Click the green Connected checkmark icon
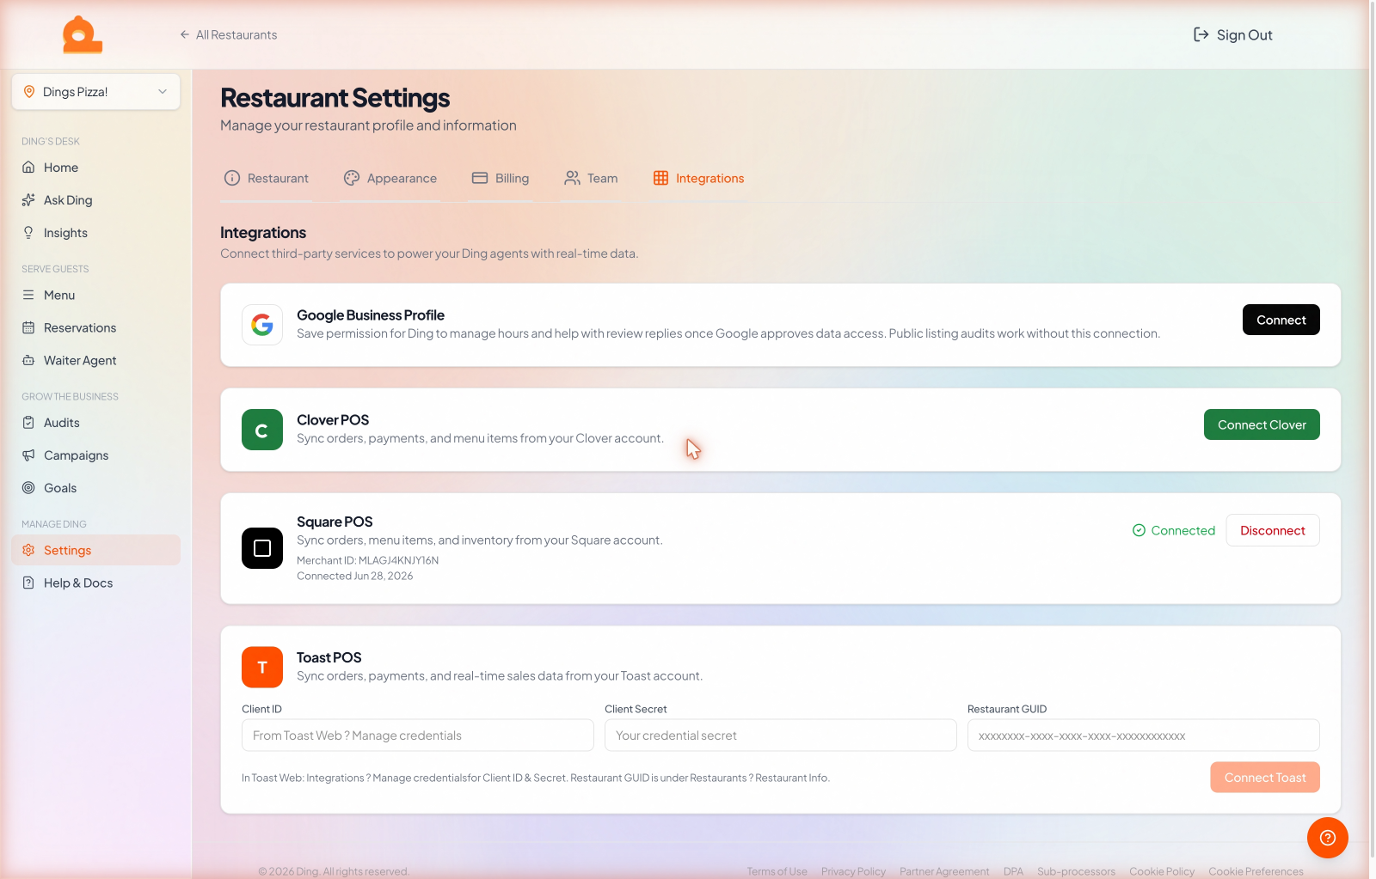 [x=1139, y=530]
